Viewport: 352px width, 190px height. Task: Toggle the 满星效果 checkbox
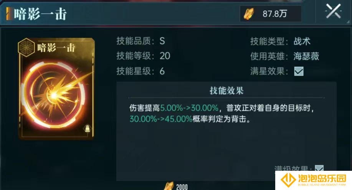299,71
